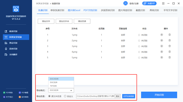Screen dimensions: 183x102
Task: Click the OCR eye logo icon
Action: point(16,9)
